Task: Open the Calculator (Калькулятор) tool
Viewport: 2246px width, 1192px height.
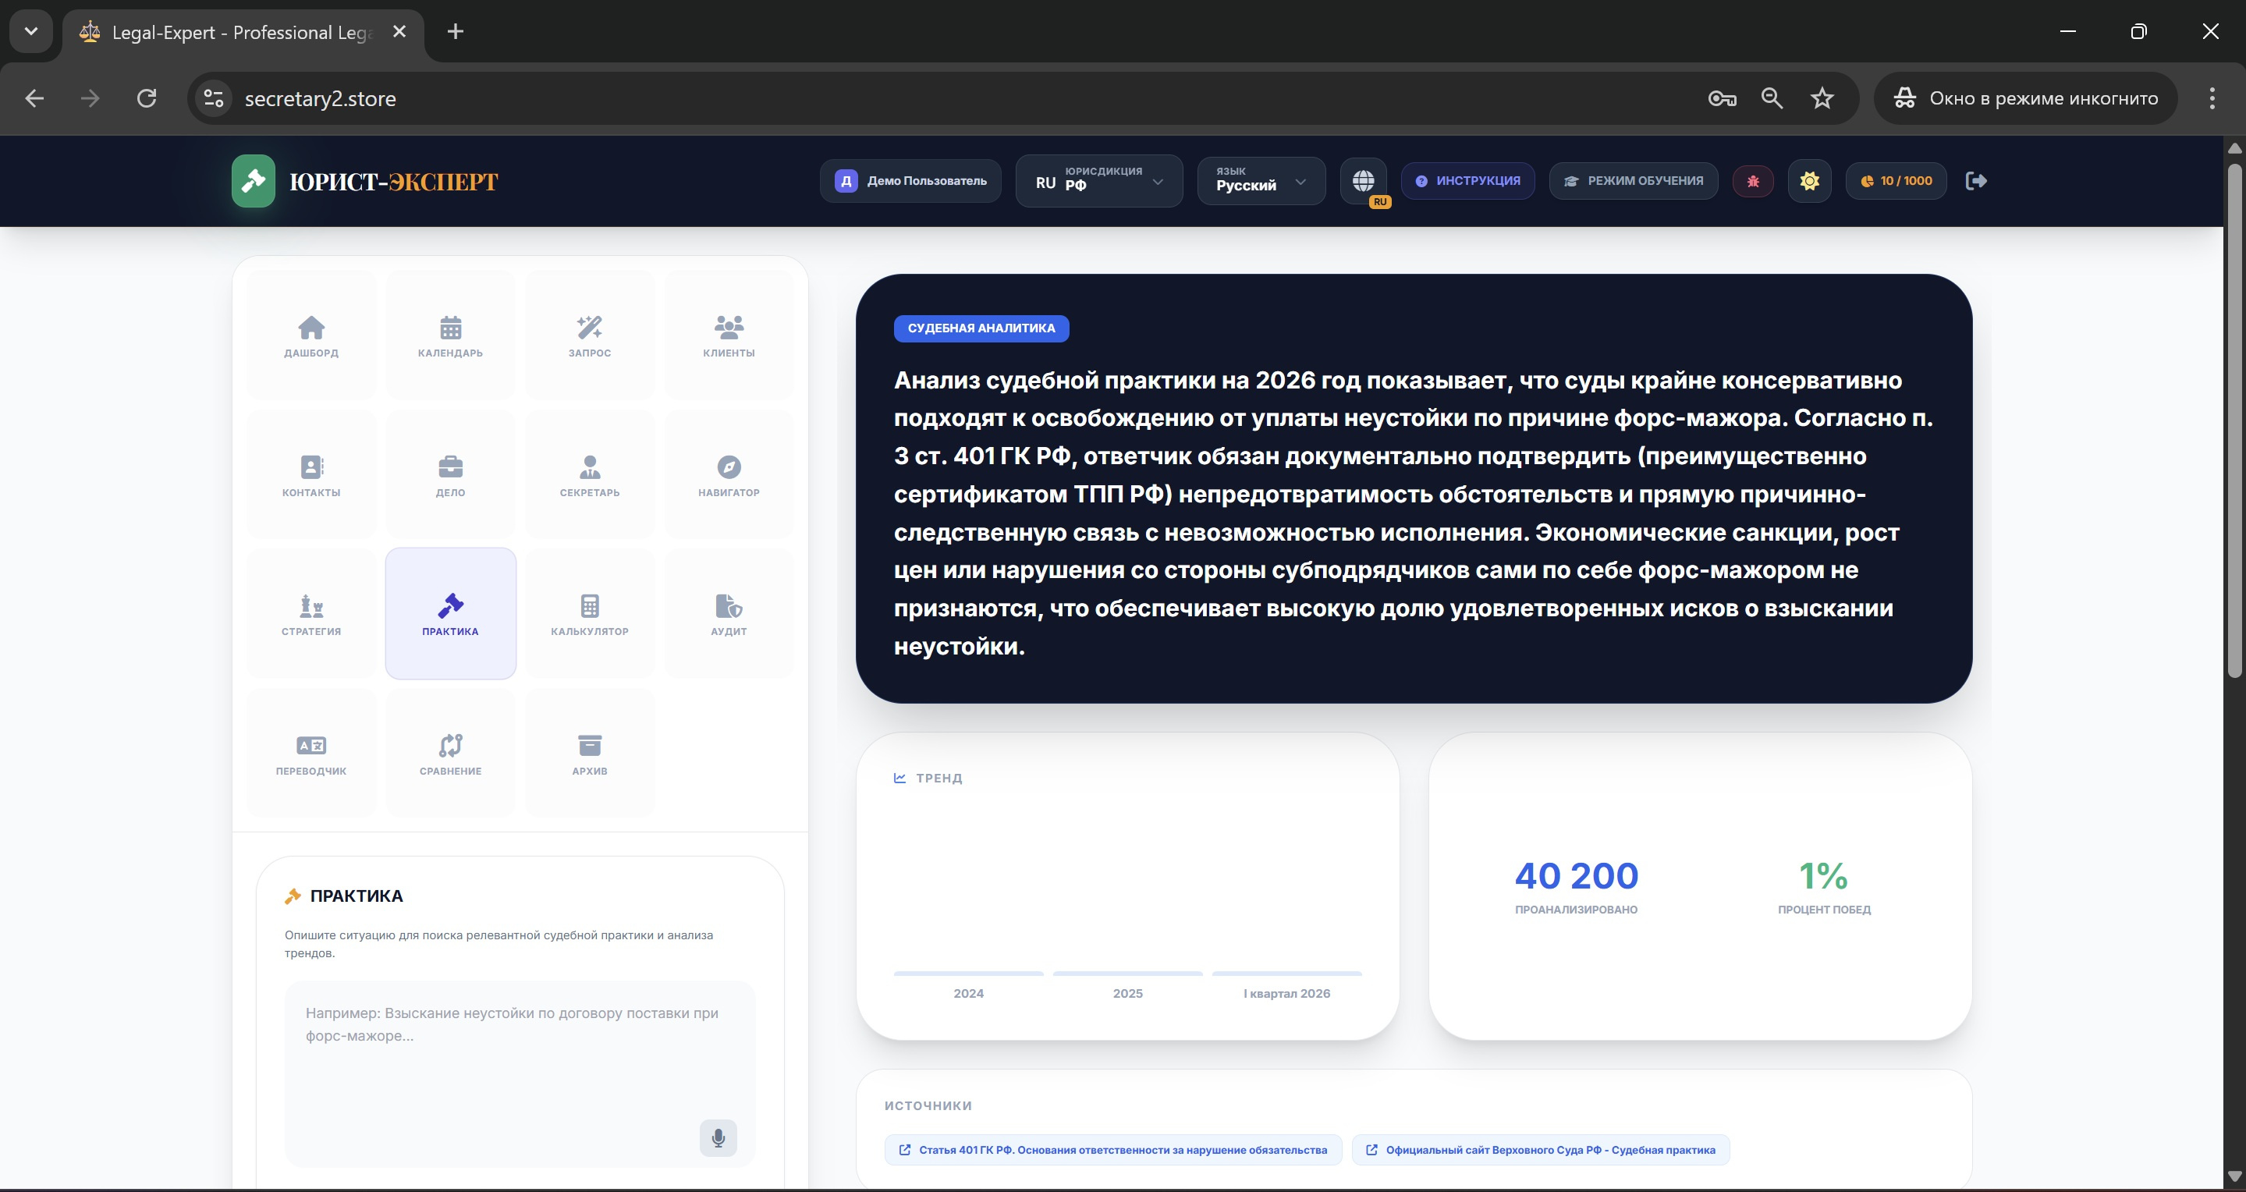Action: pos(590,614)
